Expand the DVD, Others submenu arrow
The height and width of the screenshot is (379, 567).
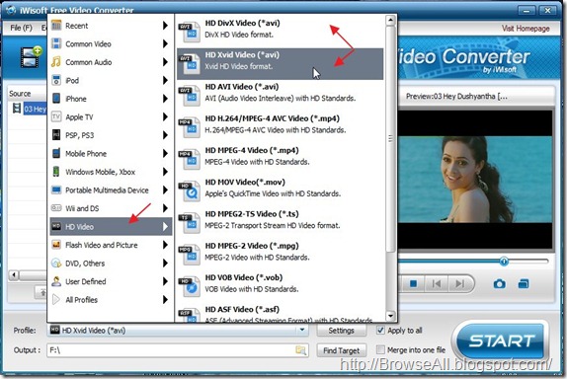165,263
